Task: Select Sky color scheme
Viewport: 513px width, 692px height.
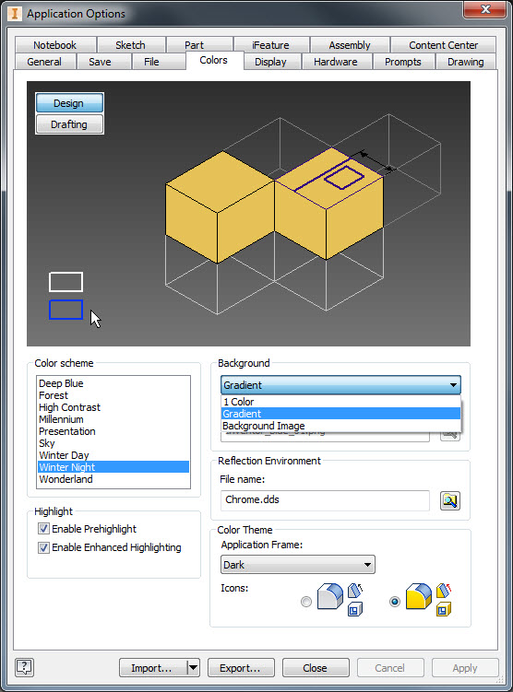Action: point(113,442)
